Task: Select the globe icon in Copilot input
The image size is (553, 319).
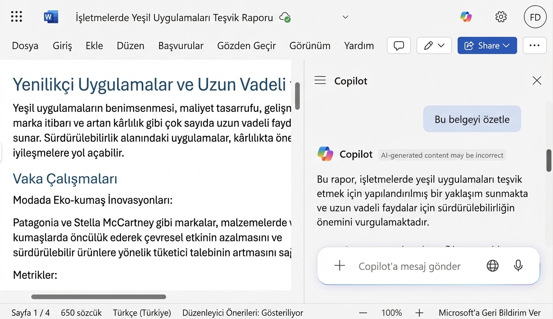Action: point(492,266)
